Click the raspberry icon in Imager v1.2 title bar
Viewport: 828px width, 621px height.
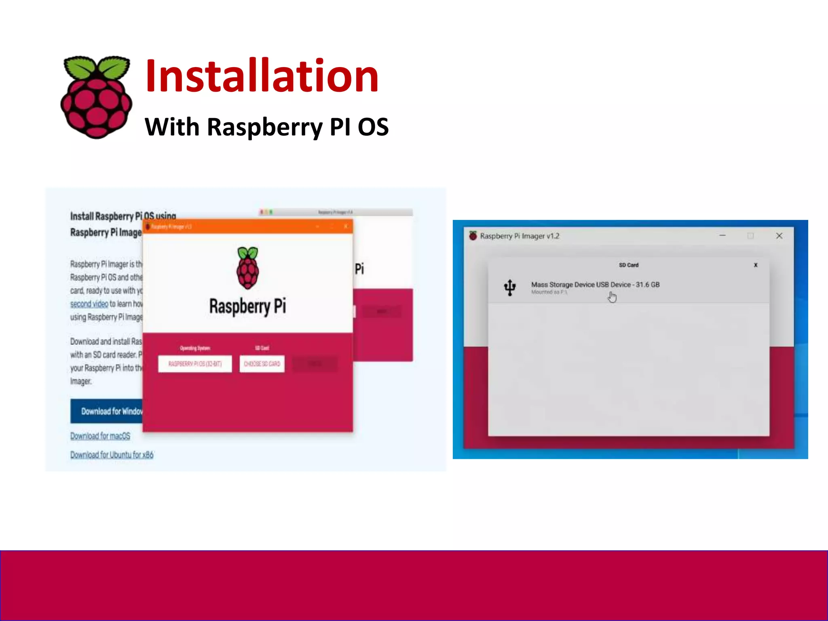click(473, 235)
